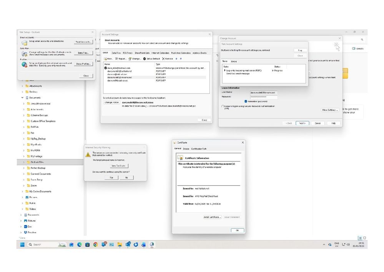
Task: Open Microsoft Store from taskbar
Action: tap(87, 244)
